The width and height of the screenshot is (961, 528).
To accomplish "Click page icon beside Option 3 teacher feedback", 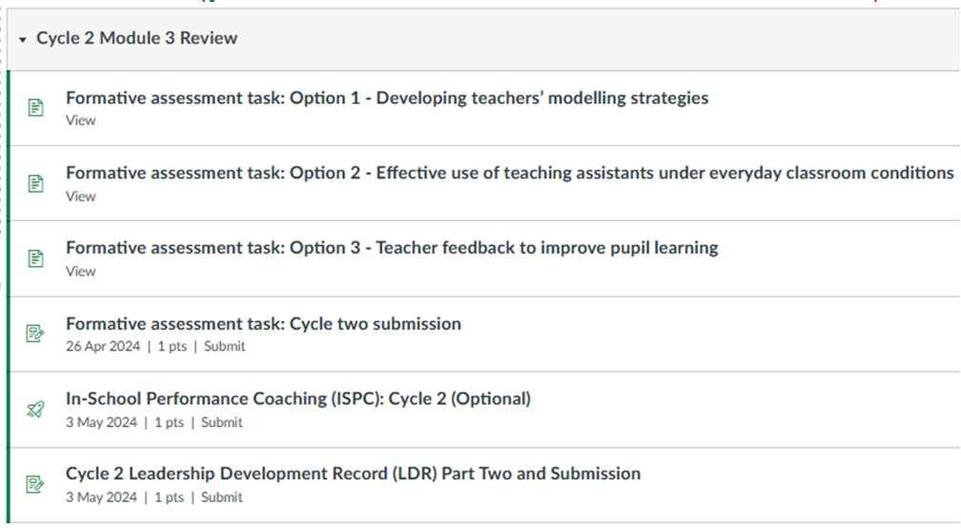I will tap(35, 258).
